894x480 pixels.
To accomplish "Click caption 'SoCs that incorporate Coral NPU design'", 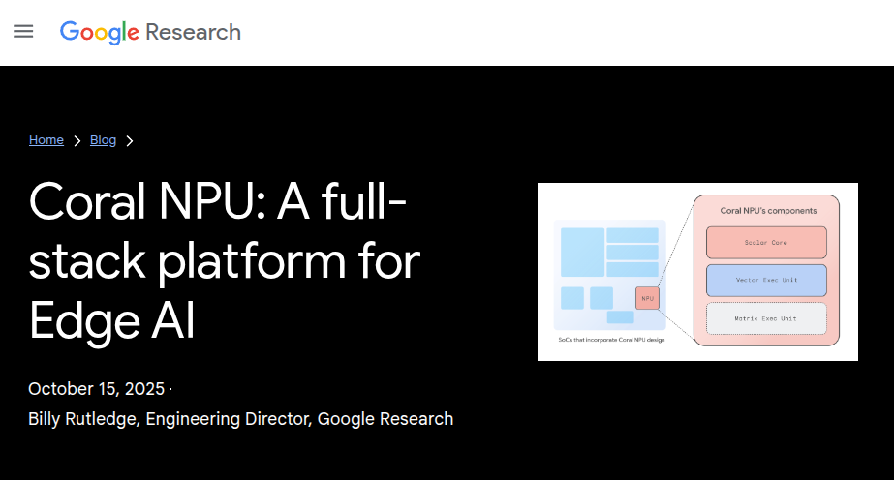I will (611, 340).
